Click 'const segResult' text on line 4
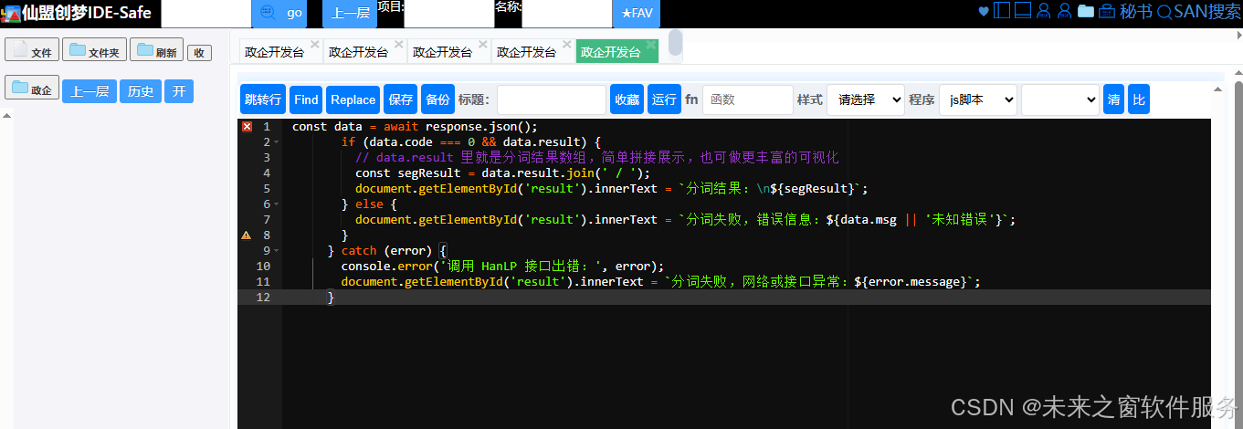1243x429 pixels. coord(409,173)
